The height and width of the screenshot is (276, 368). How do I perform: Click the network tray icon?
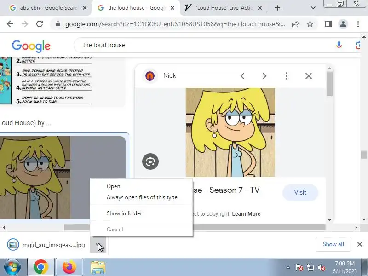pos(310,267)
